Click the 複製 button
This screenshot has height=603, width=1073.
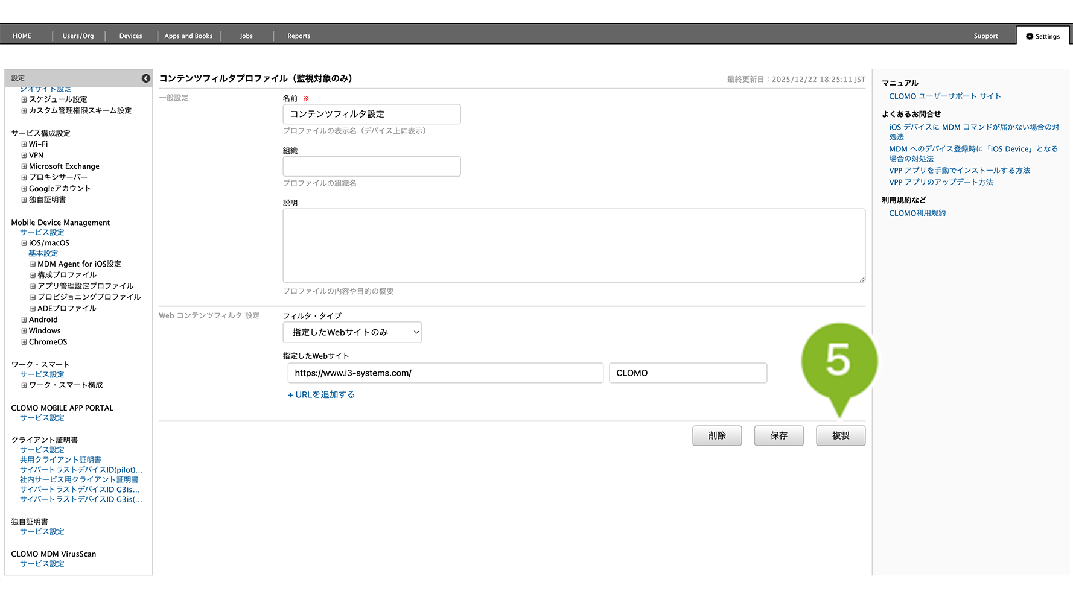click(840, 435)
